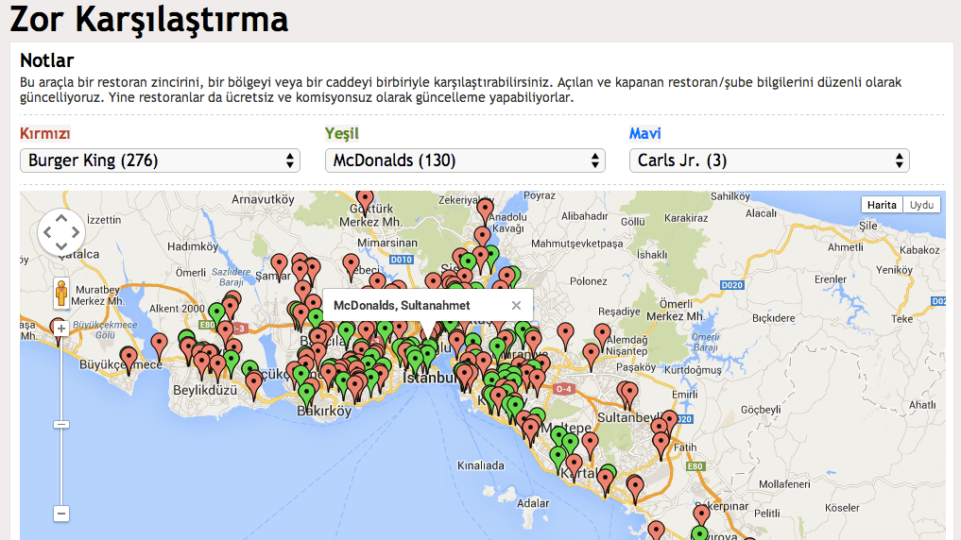Select the green marker near Alkent 2000
This screenshot has width=961, height=540.
217,312
